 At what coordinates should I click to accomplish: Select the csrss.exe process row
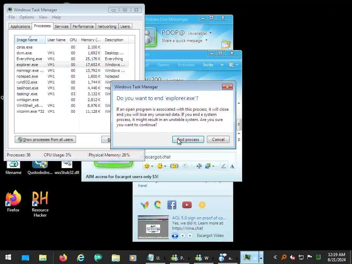tap(71, 47)
